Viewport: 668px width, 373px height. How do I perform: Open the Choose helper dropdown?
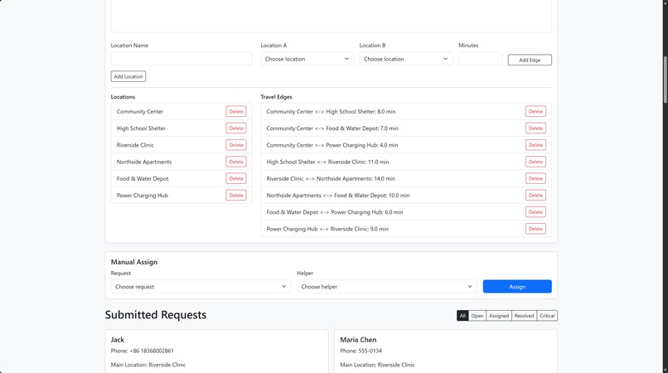(x=387, y=287)
